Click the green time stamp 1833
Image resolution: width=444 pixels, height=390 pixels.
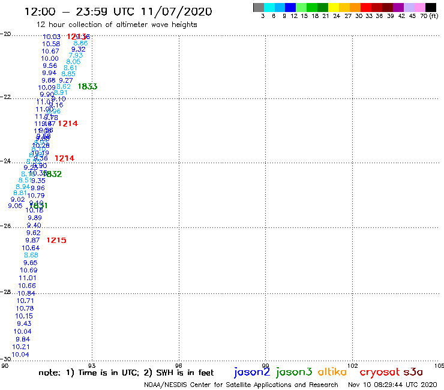88,86
